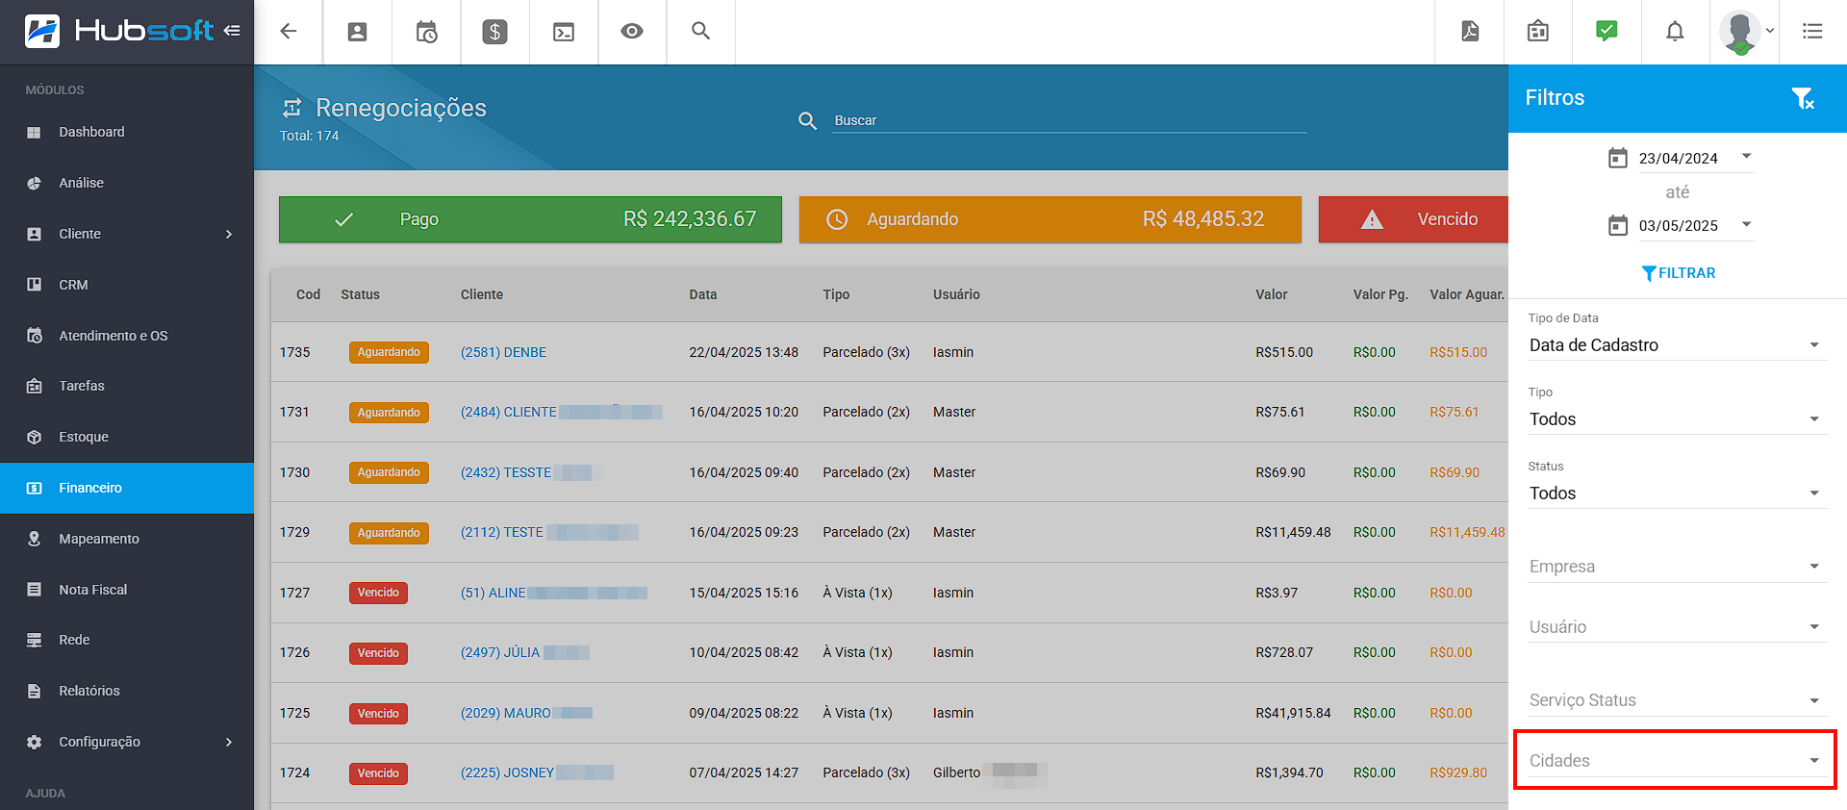The image size is (1847, 810).
Task: Open the end date 03/05/2025 dropdown
Action: click(x=1695, y=225)
